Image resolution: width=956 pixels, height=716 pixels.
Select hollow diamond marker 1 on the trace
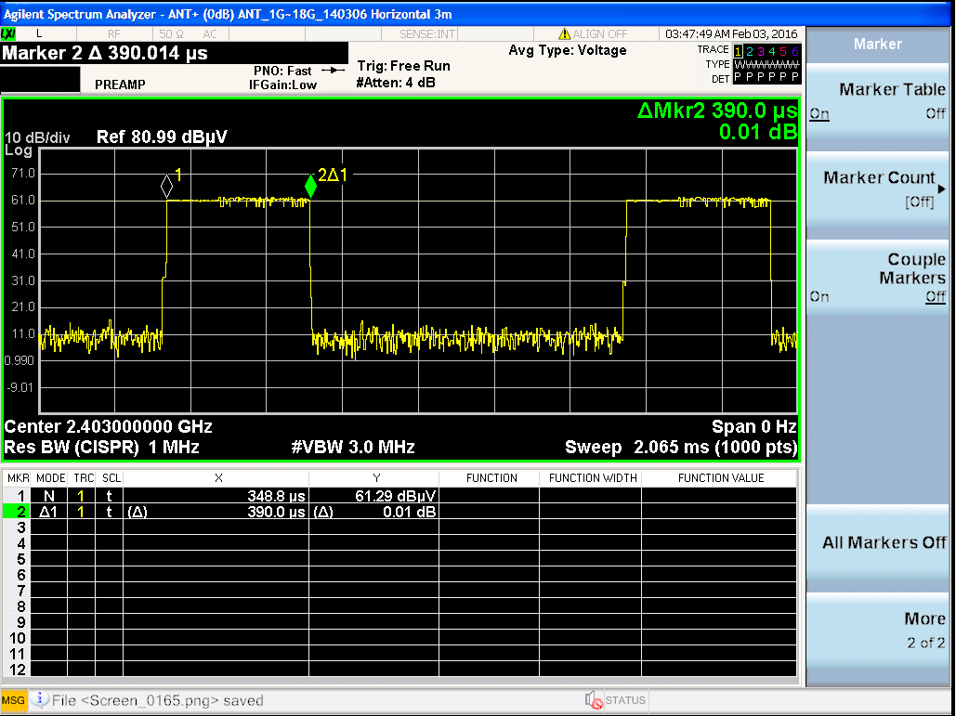tap(166, 186)
